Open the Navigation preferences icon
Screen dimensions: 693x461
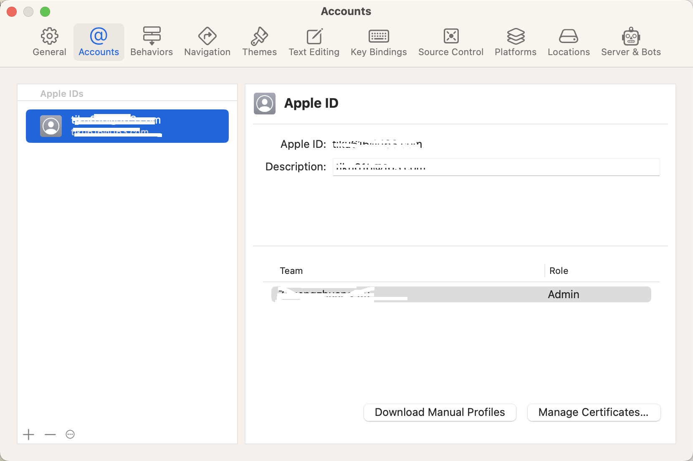[207, 36]
